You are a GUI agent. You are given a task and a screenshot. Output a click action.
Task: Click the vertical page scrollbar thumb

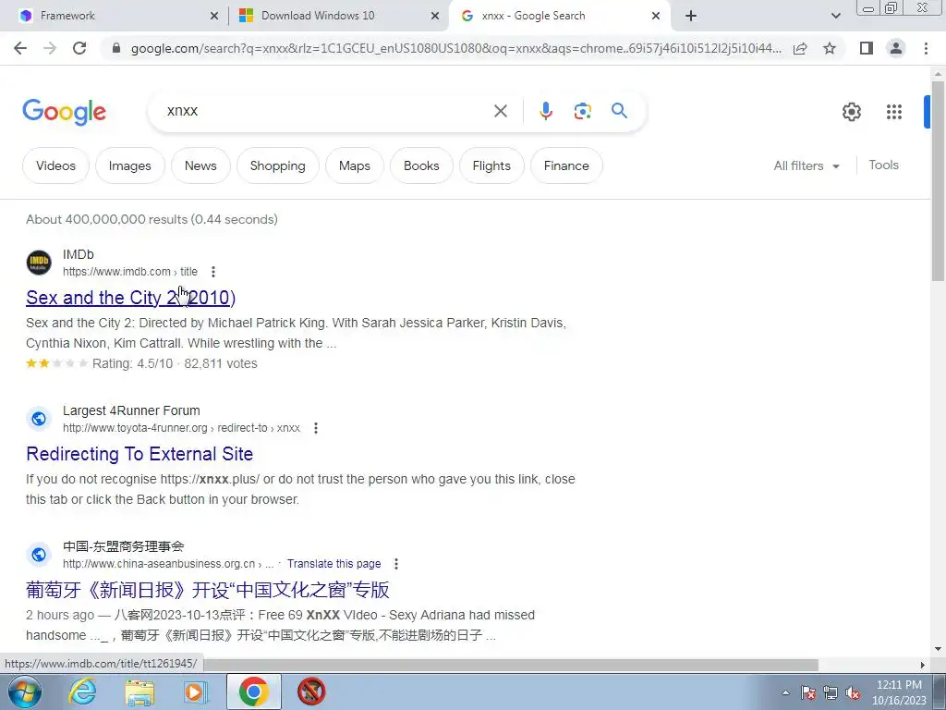pos(938,179)
